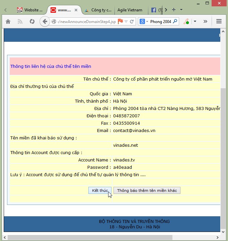Click the vertical scrollbar down arrow
The height and width of the screenshot is (241, 228).
point(223,232)
